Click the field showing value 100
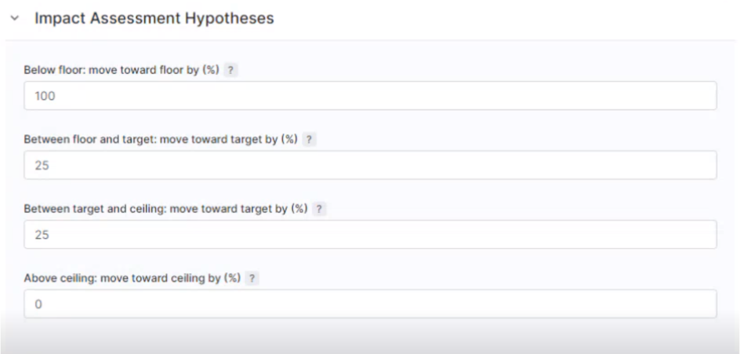Image resolution: width=740 pixels, height=354 pixels. 45,96
